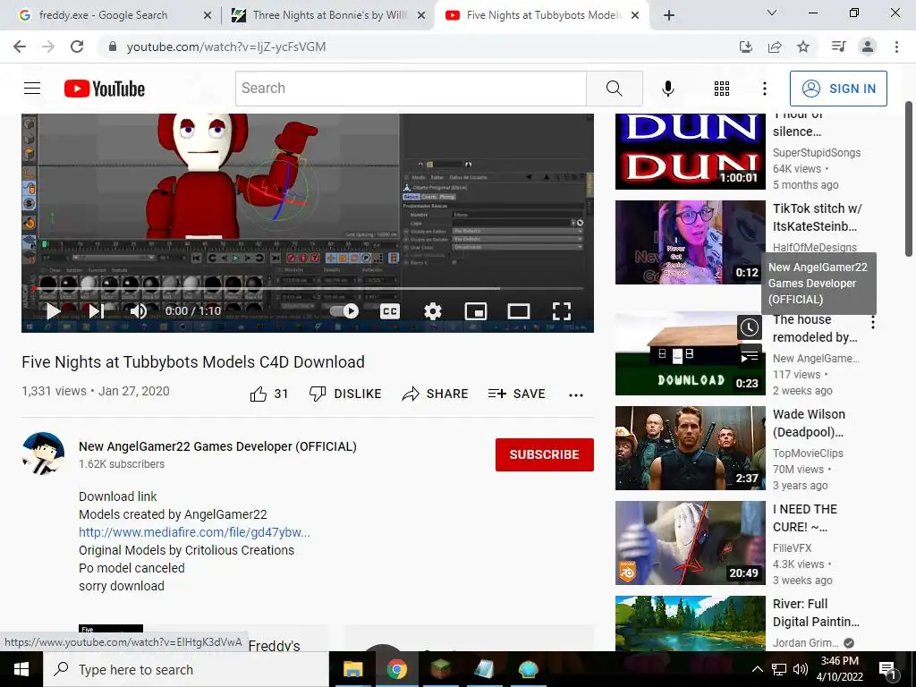Like the video with thumbs up

point(268,394)
